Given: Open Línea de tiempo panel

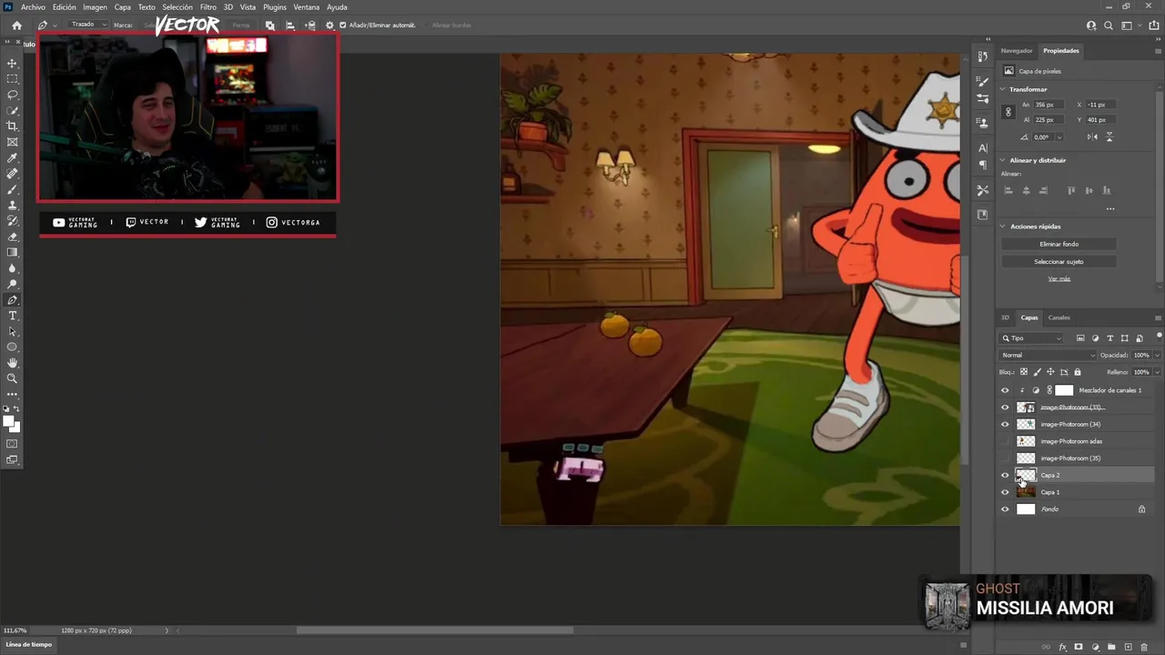Looking at the screenshot, I should coord(29,645).
